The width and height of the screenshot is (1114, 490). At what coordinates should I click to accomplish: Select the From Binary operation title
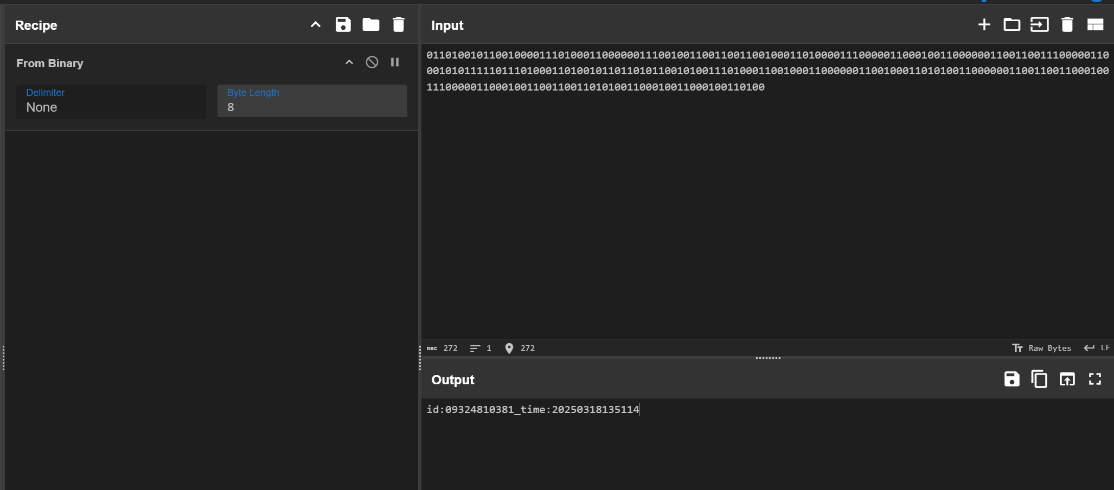50,63
